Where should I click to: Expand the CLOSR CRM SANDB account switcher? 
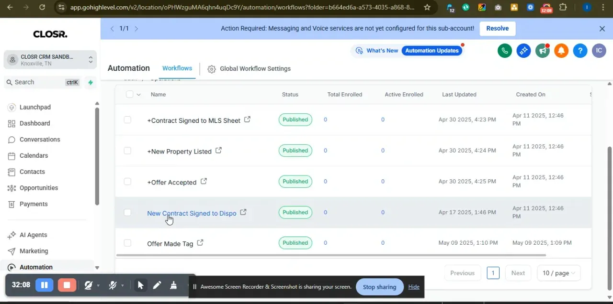tap(50, 60)
